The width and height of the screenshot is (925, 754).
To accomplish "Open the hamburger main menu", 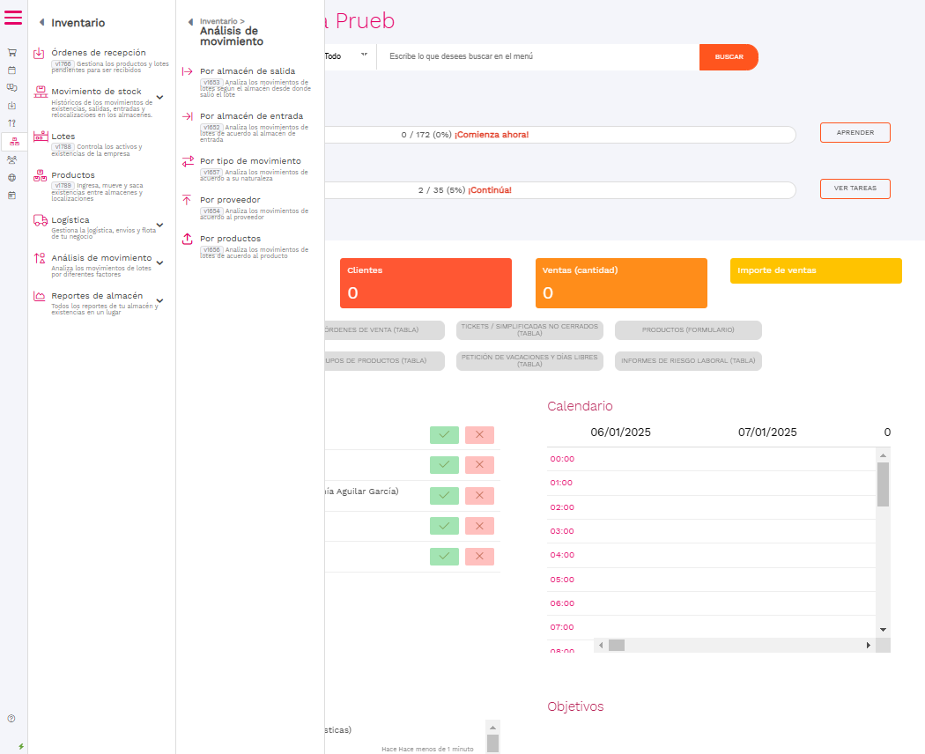I will pos(13,18).
